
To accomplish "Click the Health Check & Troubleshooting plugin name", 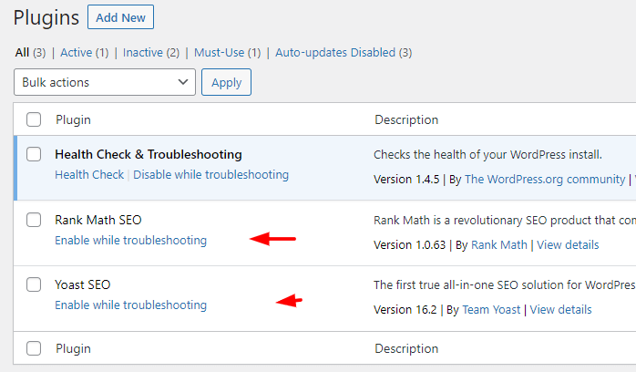I will (149, 155).
